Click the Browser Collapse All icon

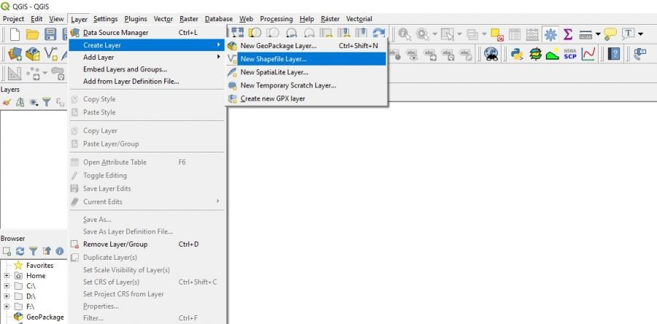pyautogui.click(x=47, y=251)
